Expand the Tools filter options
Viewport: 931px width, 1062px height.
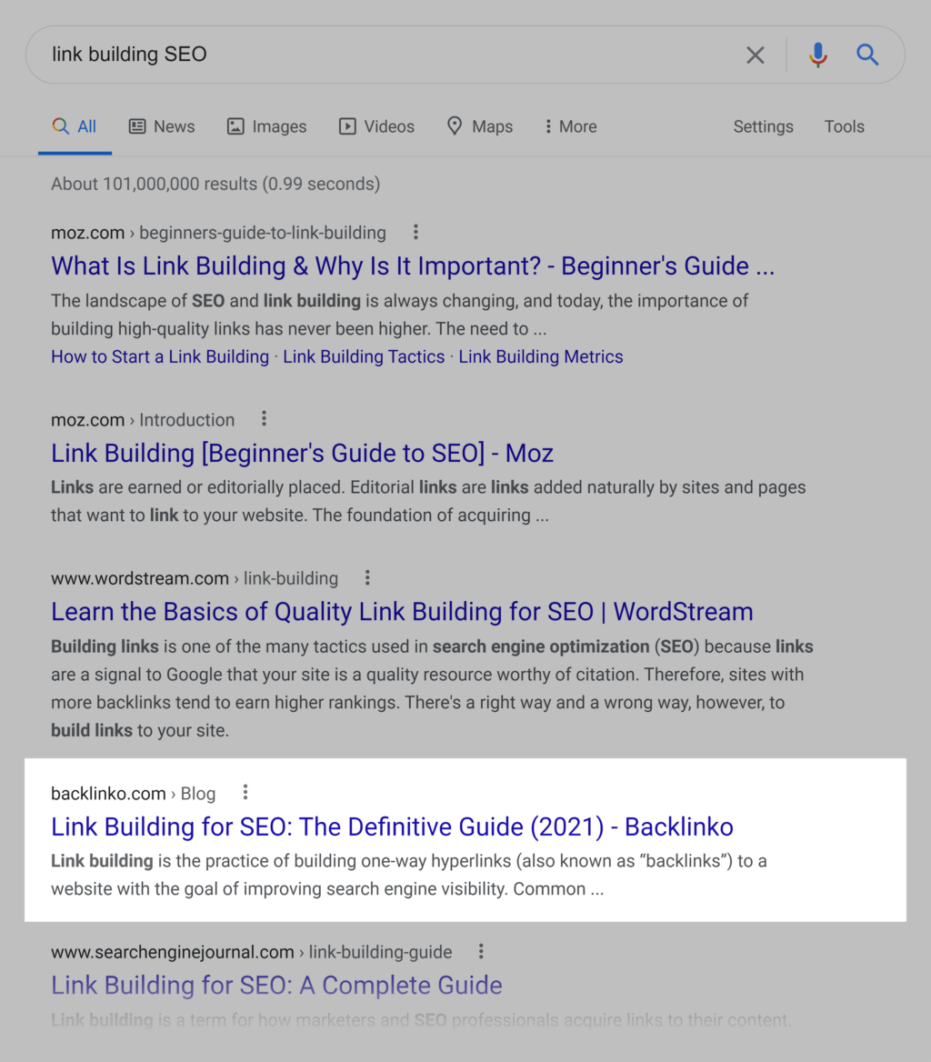pos(844,126)
